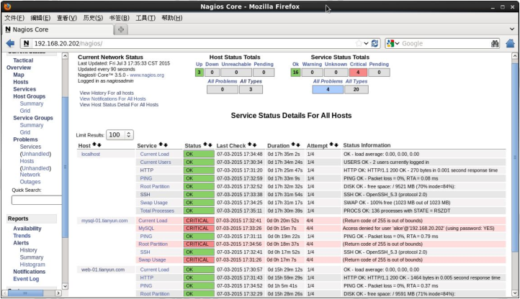Open the 查看(V) menu
Image resolution: width=520 pixels, height=299 pixels.
[67, 18]
